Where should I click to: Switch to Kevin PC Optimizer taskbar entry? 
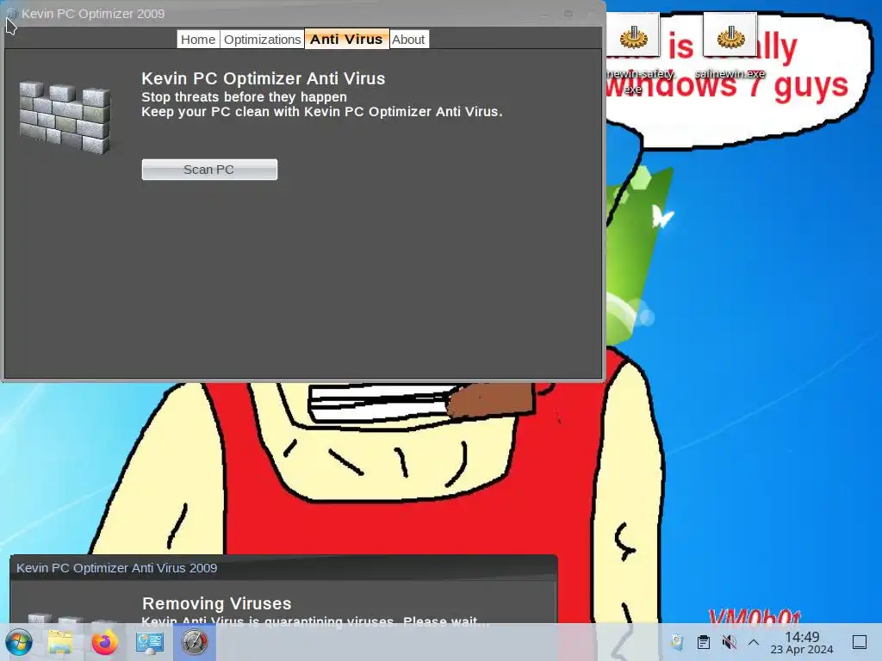click(195, 642)
